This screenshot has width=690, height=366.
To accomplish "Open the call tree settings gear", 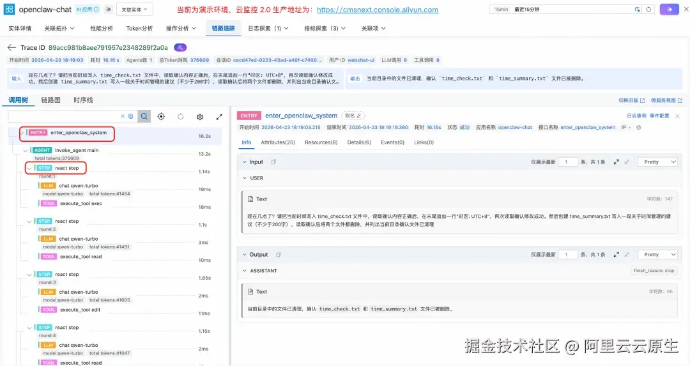I will 200,117.
